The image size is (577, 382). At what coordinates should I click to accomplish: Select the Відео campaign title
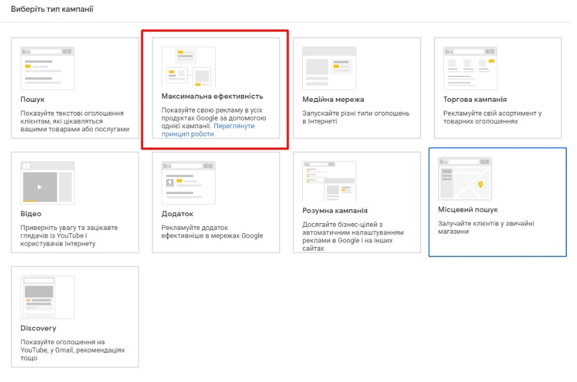(x=31, y=214)
